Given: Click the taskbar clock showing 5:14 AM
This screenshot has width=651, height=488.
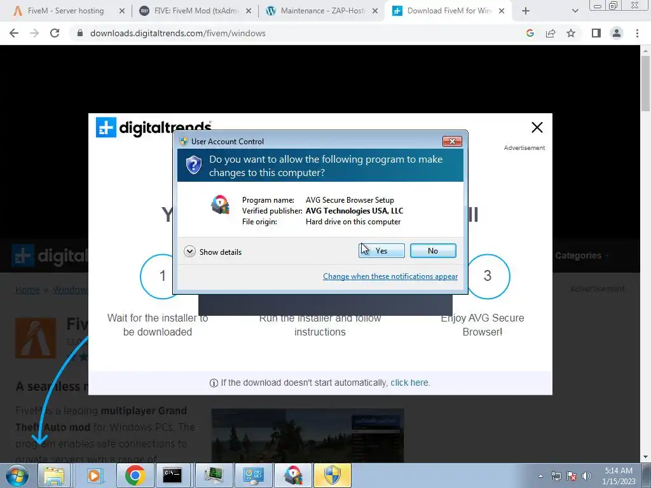Looking at the screenshot, I should 619,476.
